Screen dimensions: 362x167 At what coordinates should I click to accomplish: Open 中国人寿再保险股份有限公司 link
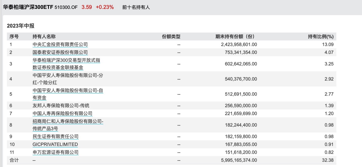point(63,114)
